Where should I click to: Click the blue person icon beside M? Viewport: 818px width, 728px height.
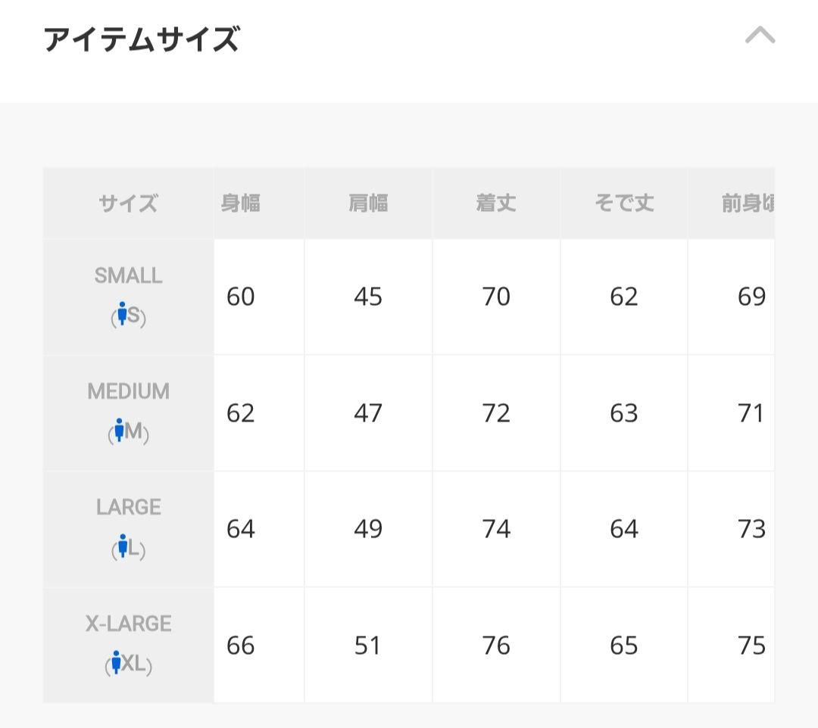coord(118,430)
